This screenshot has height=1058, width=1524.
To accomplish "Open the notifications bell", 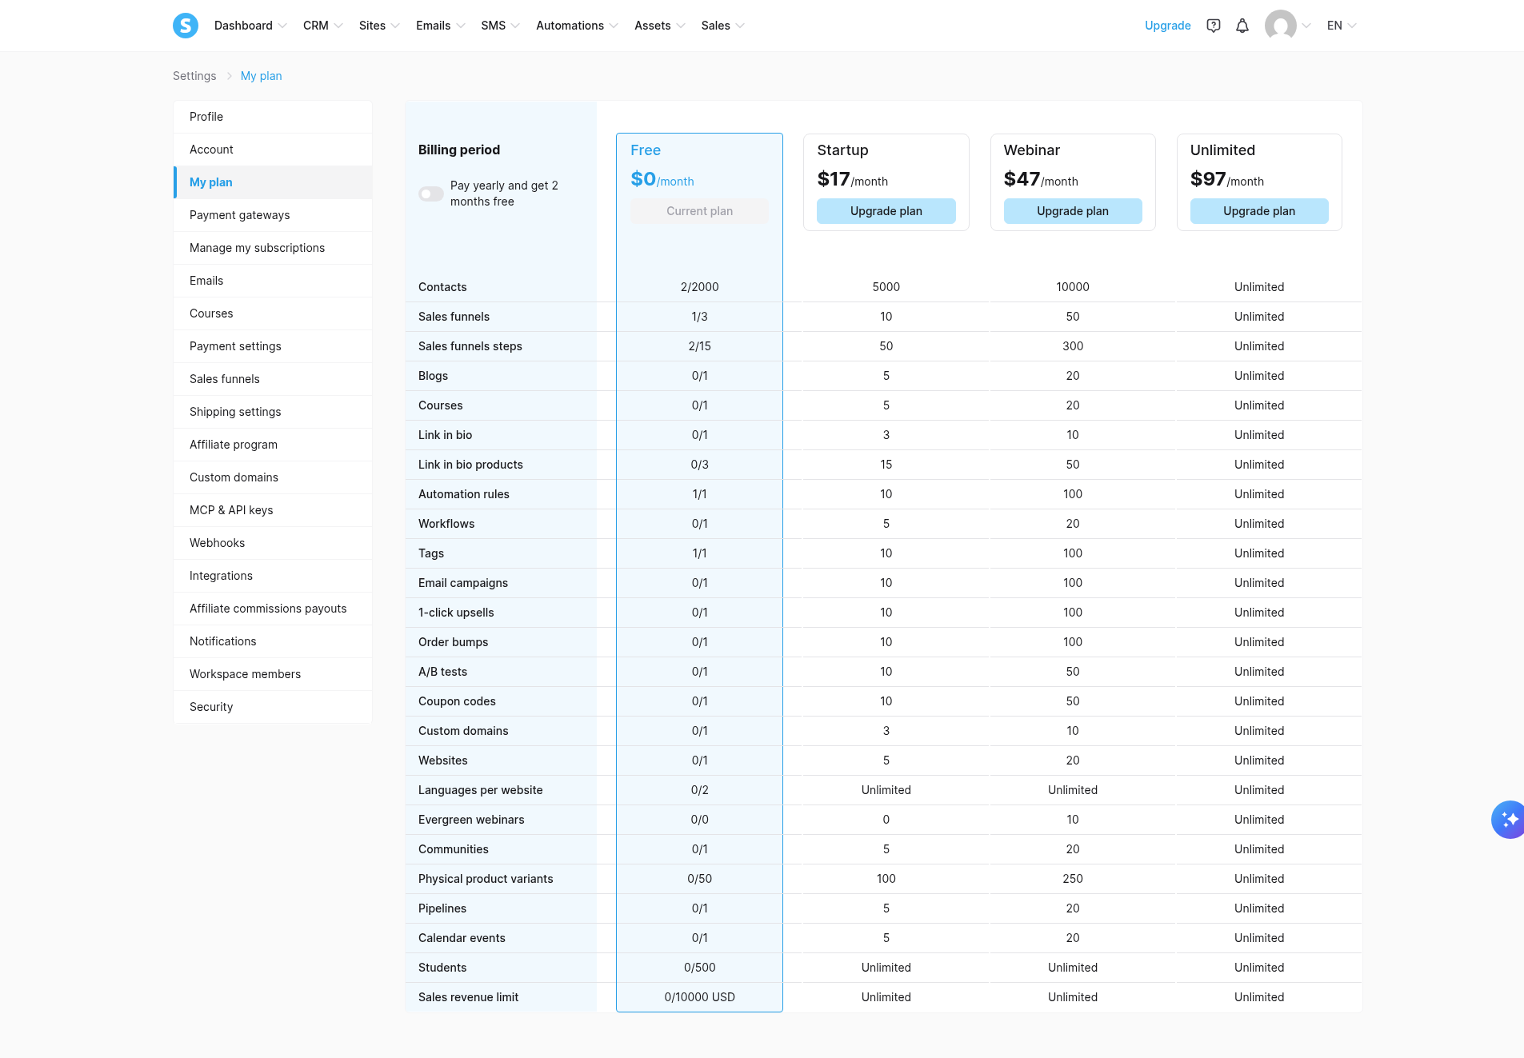I will pos(1242,26).
